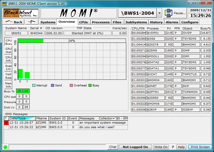Click the status bar message field

[x=57, y=147]
